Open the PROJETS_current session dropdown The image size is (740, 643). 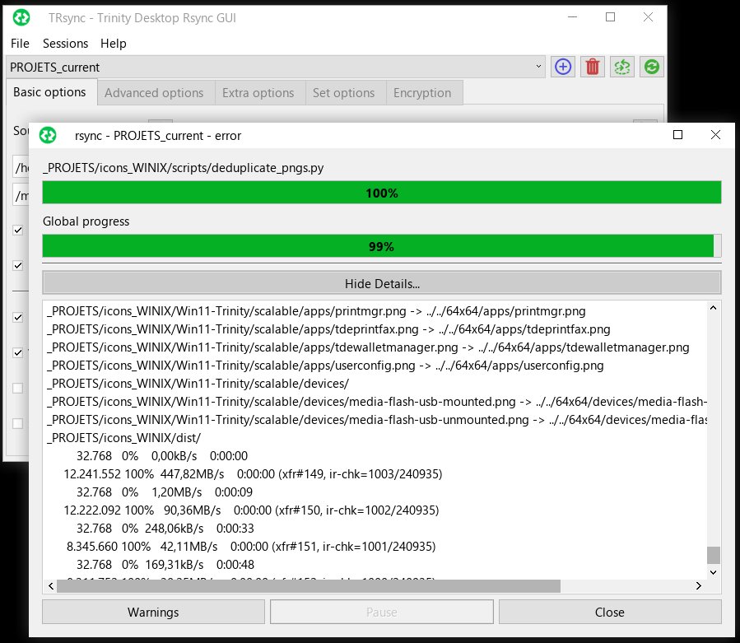276,67
